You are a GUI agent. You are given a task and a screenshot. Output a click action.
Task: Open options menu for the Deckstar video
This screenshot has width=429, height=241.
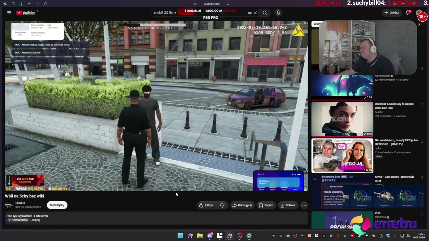pos(422,105)
